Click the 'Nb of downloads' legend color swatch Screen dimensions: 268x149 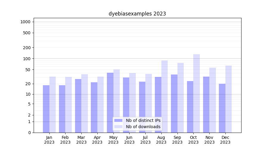pyautogui.click(x=118, y=127)
